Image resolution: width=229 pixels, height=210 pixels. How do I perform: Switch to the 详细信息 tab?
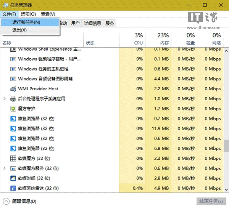(x=92, y=23)
